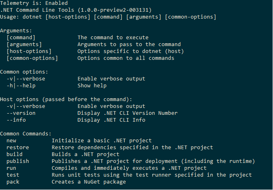Select the [command] argument entry
Viewport: 273px width, 190px height.
tap(21, 38)
